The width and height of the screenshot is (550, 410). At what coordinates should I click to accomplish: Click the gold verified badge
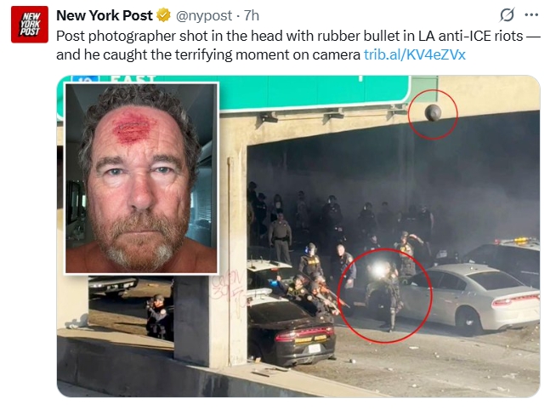[x=163, y=15]
